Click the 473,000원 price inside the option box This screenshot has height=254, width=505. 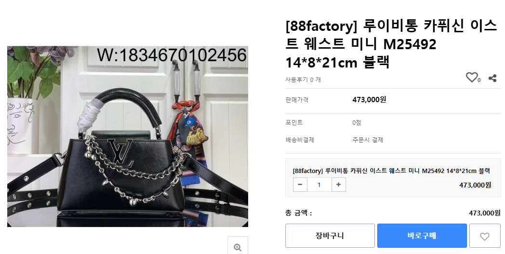click(475, 185)
